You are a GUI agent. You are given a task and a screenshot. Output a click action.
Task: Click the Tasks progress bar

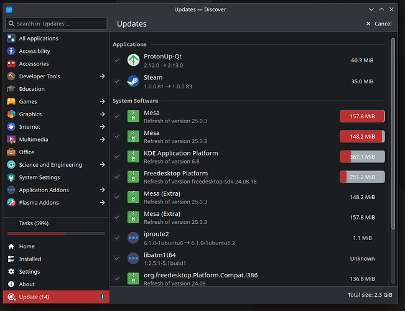click(x=55, y=233)
